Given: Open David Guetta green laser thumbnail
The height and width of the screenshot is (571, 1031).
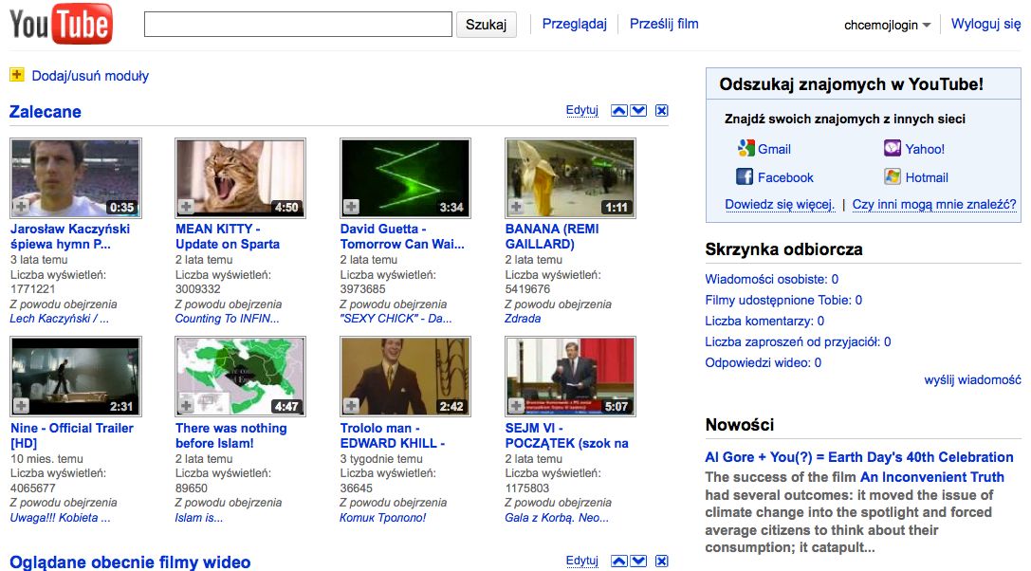Looking at the screenshot, I should [406, 177].
